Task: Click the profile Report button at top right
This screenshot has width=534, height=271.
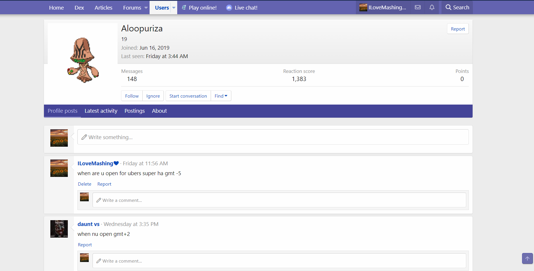Action: coord(457,29)
